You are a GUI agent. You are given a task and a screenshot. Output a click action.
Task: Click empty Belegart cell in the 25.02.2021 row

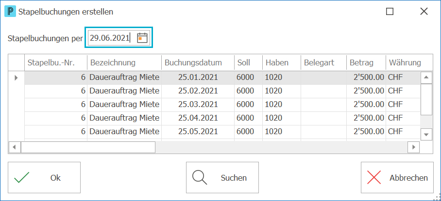(x=324, y=91)
